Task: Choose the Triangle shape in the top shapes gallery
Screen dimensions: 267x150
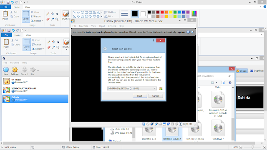Action: point(98,12)
